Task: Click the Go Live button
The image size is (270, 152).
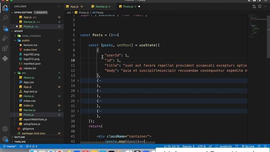Action: pos(248,147)
